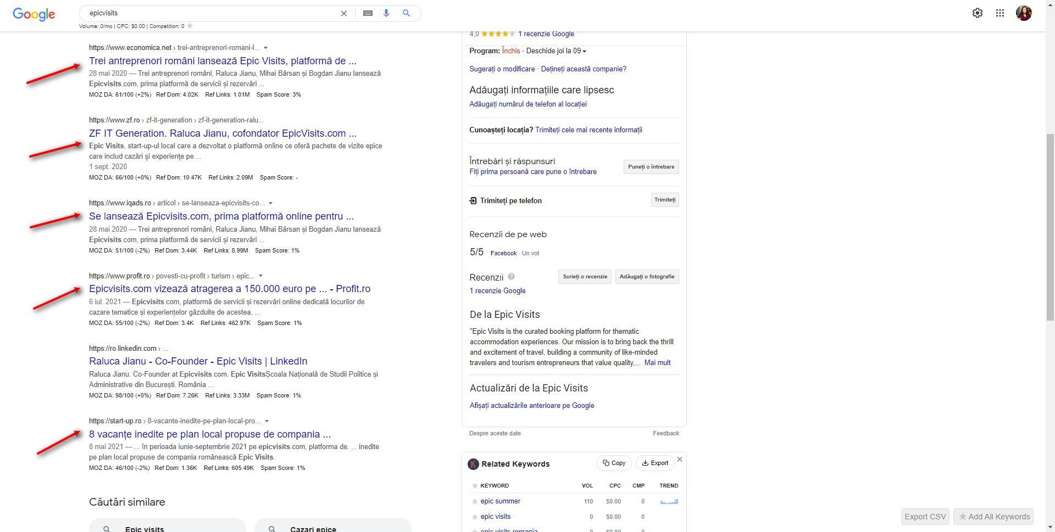Copy related keywords with Copy button

pos(614,463)
